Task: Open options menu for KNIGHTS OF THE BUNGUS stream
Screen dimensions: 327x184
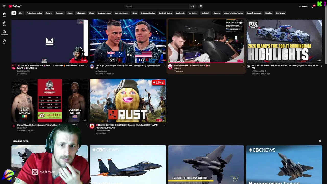Action: click(165, 125)
